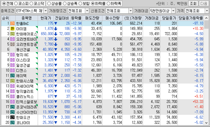Image resolution: width=210 pixels, height=127 pixels.
Task: Sort by the 거래대금 column header
Action: pos(151,18)
